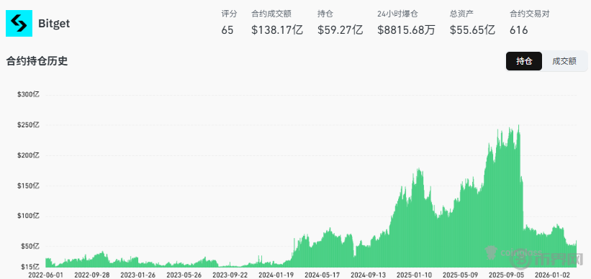Click the $200亿 y-axis label
591x279 pixels.
click(28, 155)
